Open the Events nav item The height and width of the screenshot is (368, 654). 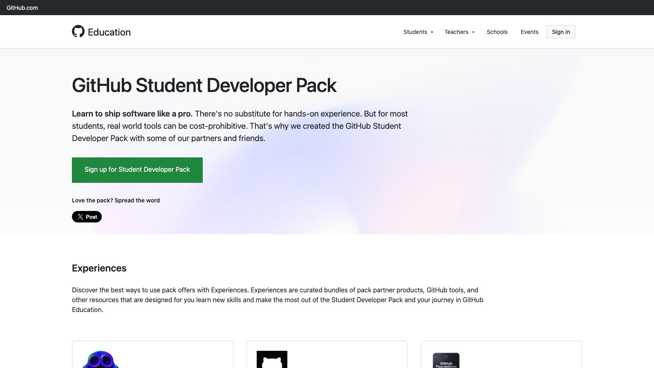tap(529, 32)
